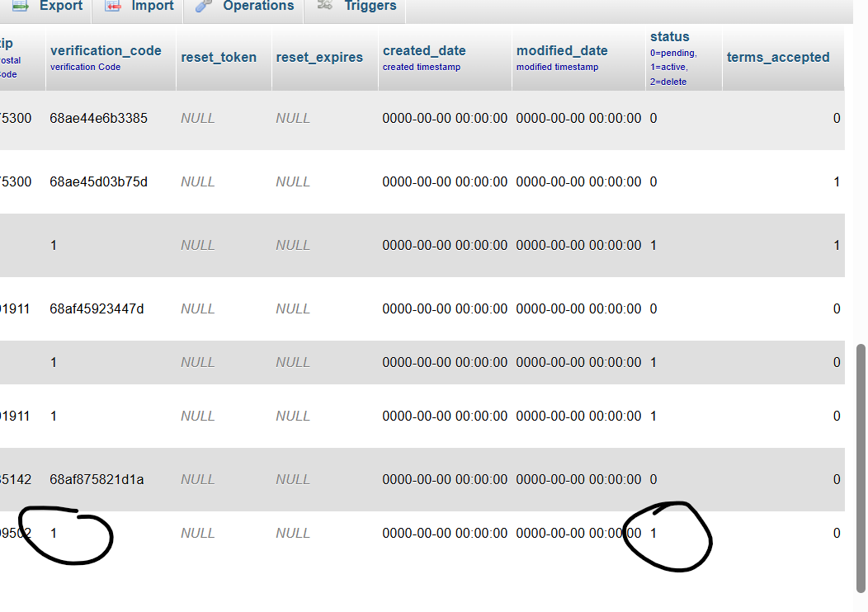The height and width of the screenshot is (612, 868).
Task: Click the Export tab icon
Action: pyautogui.click(x=21, y=6)
